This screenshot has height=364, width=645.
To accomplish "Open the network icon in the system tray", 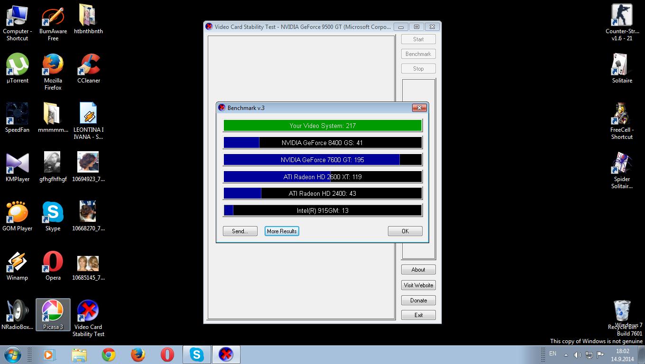I will click(x=589, y=355).
